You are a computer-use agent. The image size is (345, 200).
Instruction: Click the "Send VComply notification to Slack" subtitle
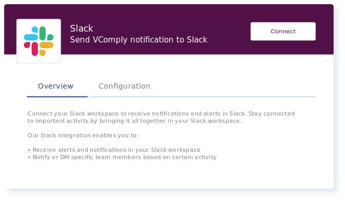point(139,40)
